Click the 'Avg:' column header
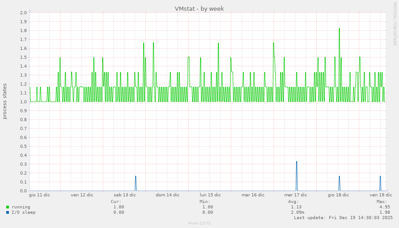 tap(294, 202)
